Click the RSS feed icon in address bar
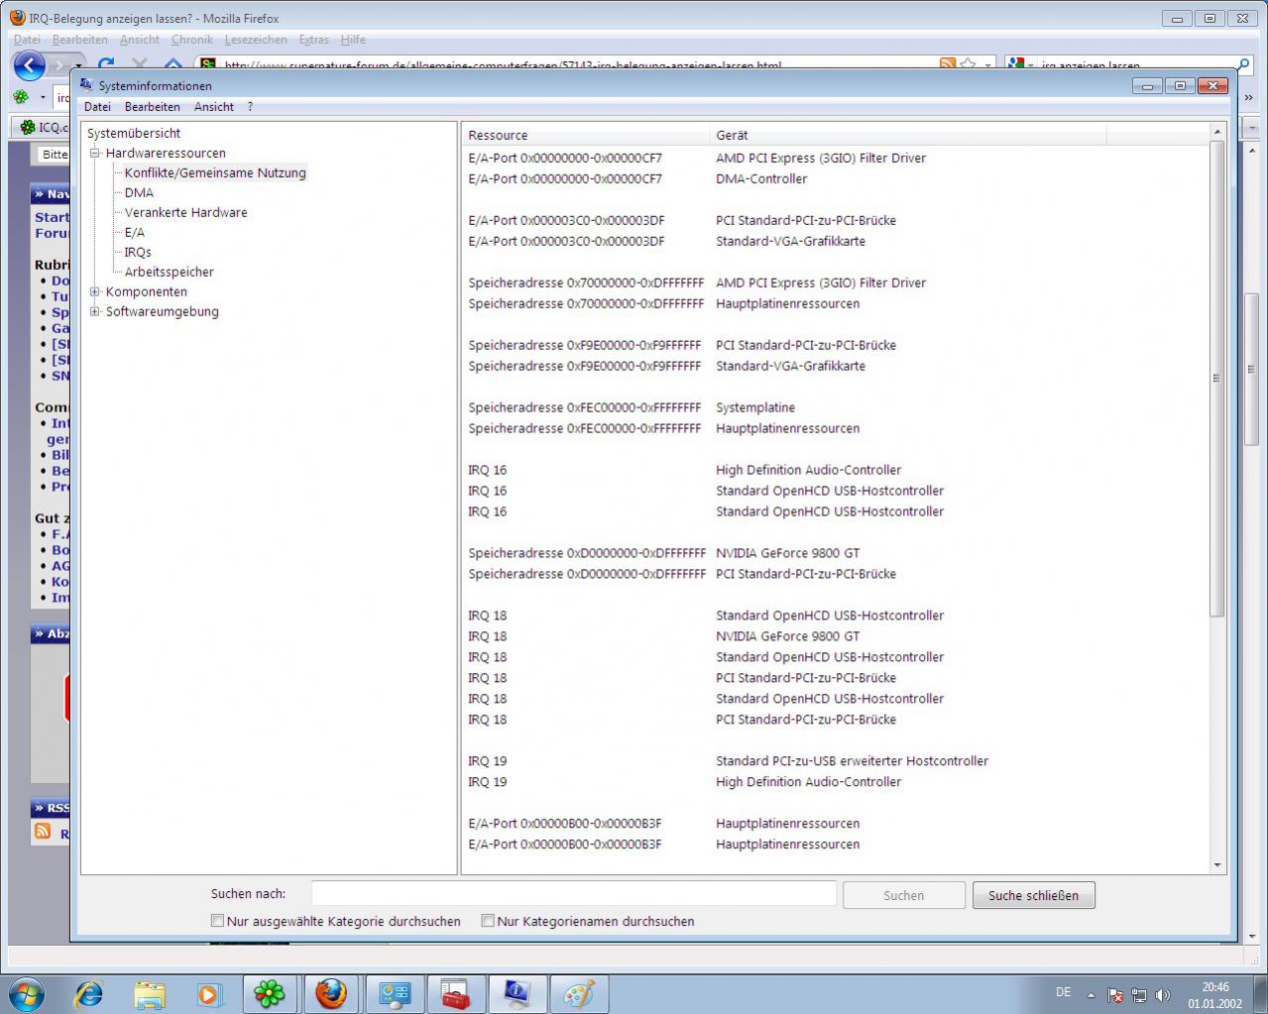Viewport: 1268px width, 1014px height. tap(948, 64)
